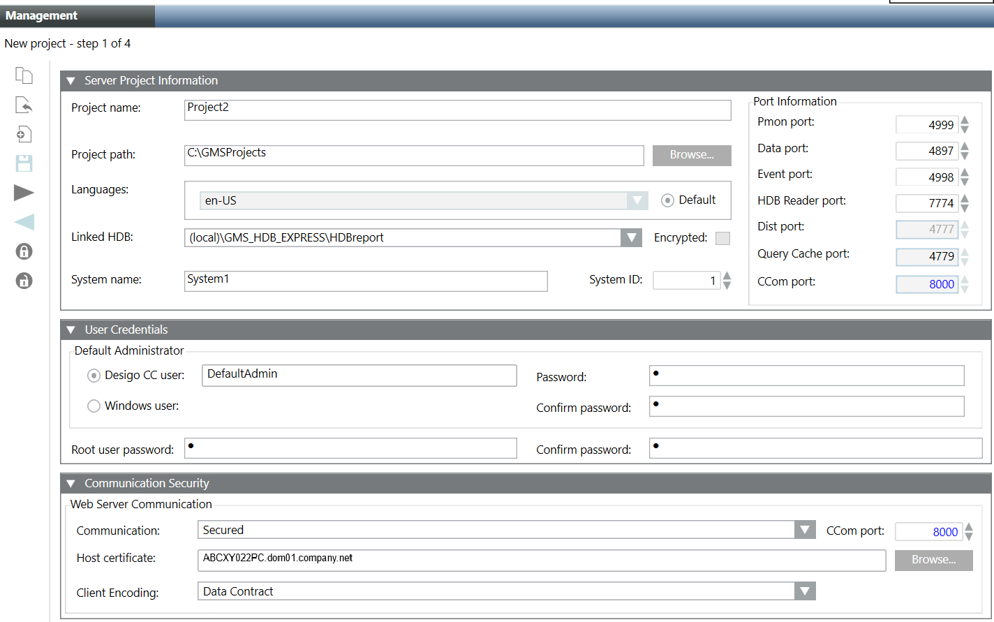Select the Windows user radio button
994x622 pixels.
[x=94, y=406]
